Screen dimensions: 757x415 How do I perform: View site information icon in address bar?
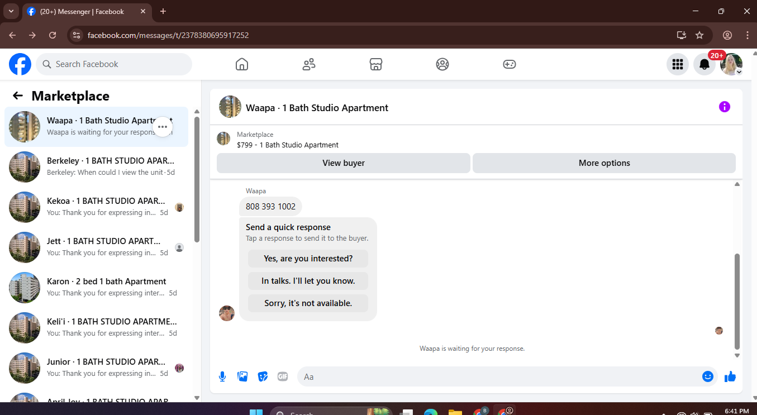coord(77,35)
